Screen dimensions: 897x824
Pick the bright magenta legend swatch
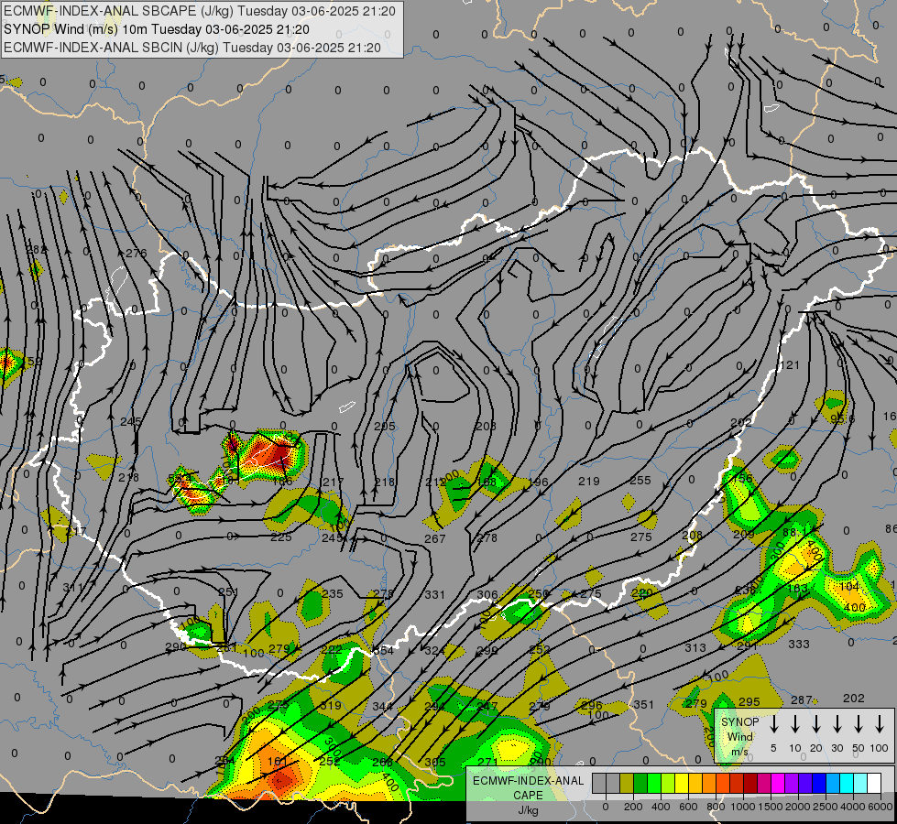coord(779,783)
